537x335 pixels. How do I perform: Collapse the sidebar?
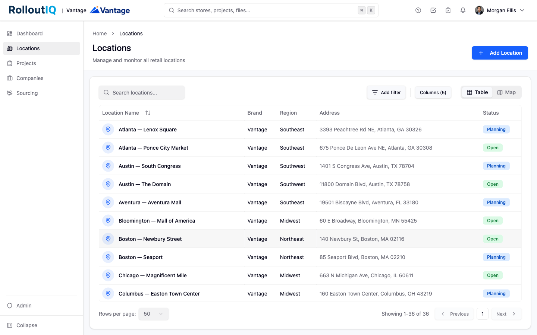41,325
